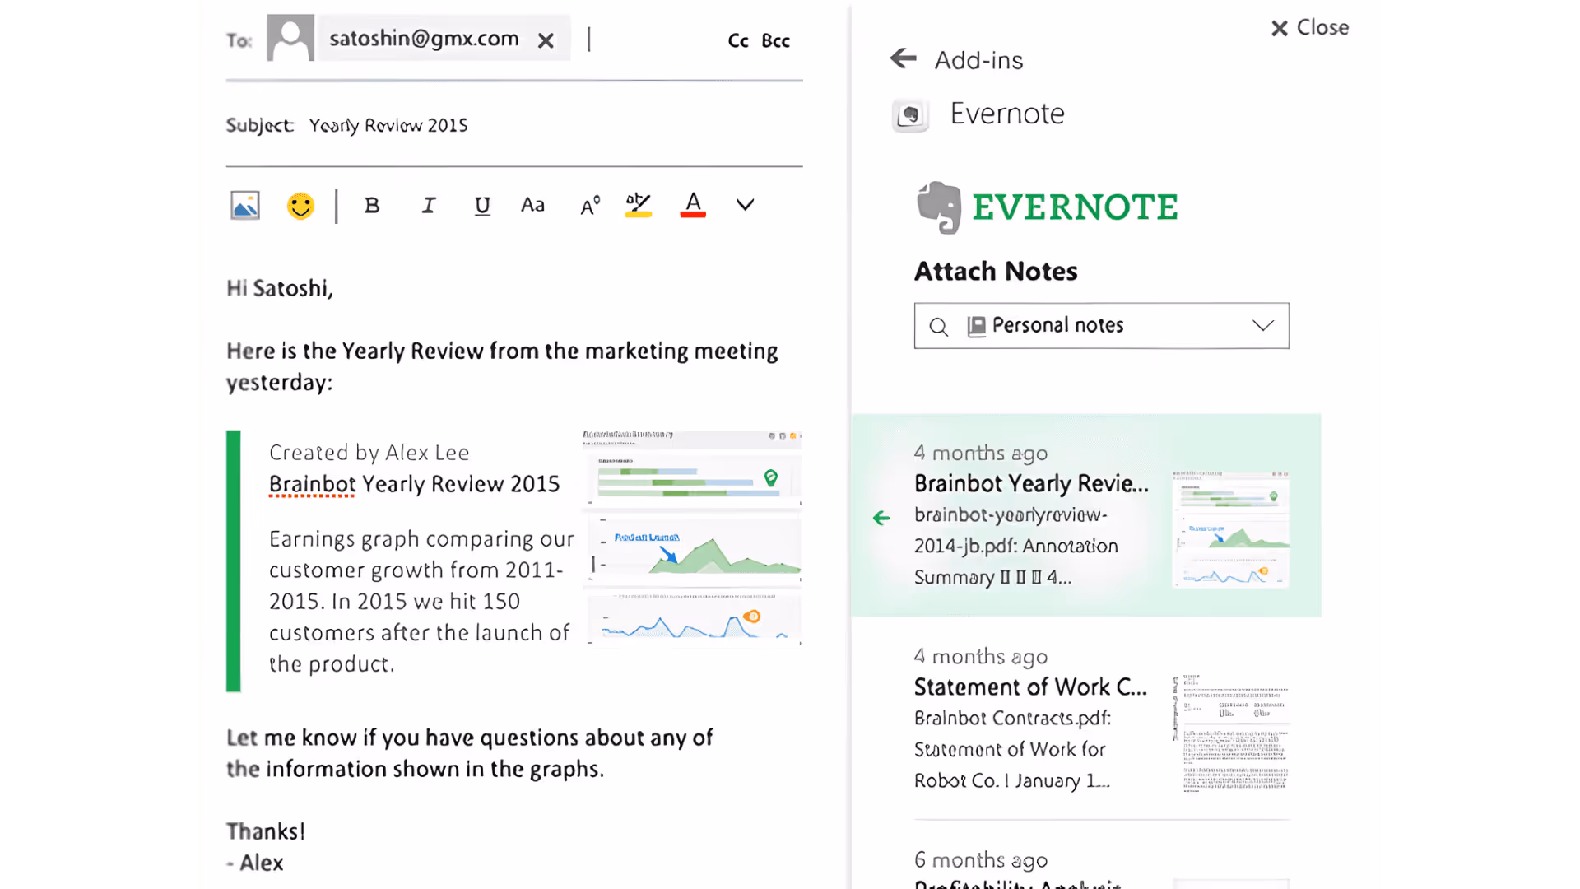Image resolution: width=1580 pixels, height=889 pixels.
Task: Click the 'Thanks!' line in email
Action: 266,831
